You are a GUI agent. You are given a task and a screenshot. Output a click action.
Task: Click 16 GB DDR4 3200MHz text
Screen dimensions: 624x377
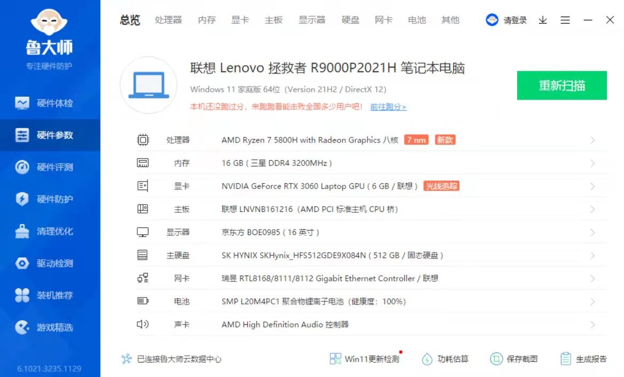click(277, 163)
